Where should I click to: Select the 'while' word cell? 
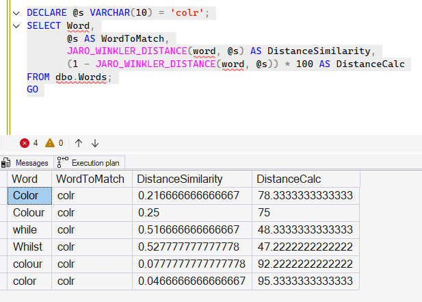click(x=29, y=230)
